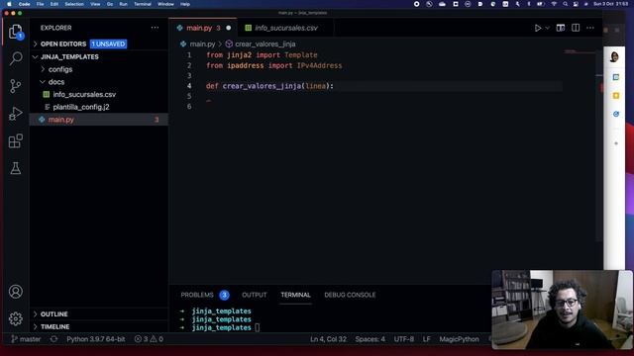The image size is (634, 356).
Task: Open the Problems panel tab
Action: click(205, 295)
